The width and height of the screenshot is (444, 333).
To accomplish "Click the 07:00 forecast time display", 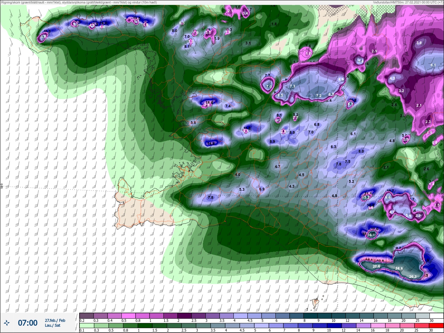I will (28, 323).
